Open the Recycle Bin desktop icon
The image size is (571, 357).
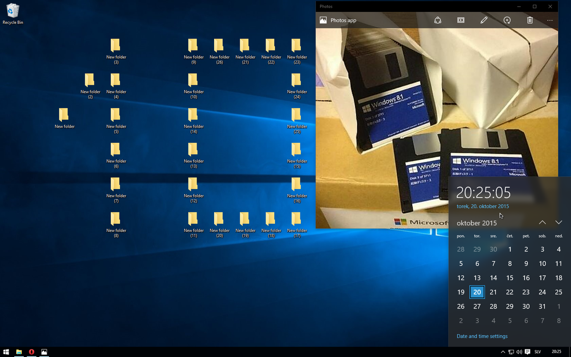click(13, 14)
